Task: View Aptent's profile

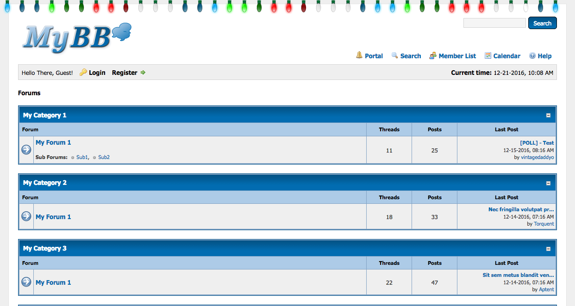Action: click(x=546, y=289)
